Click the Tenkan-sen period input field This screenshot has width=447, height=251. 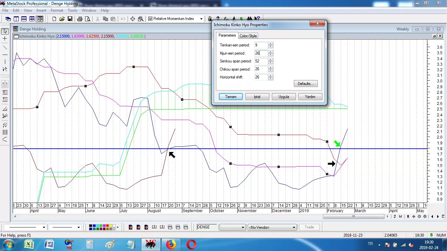click(261, 45)
